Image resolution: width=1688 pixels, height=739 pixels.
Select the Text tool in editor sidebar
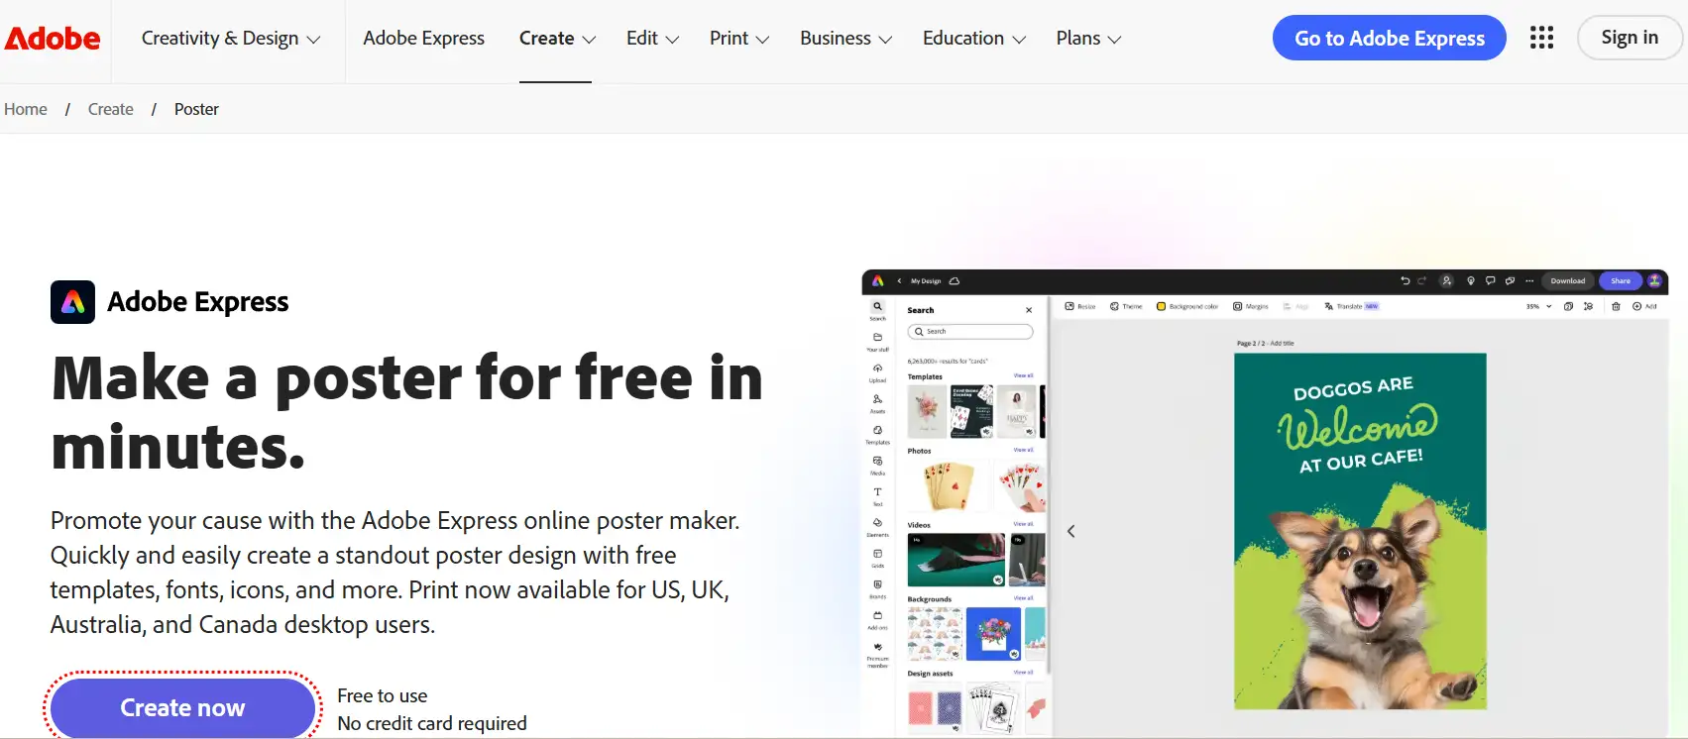coord(877,495)
